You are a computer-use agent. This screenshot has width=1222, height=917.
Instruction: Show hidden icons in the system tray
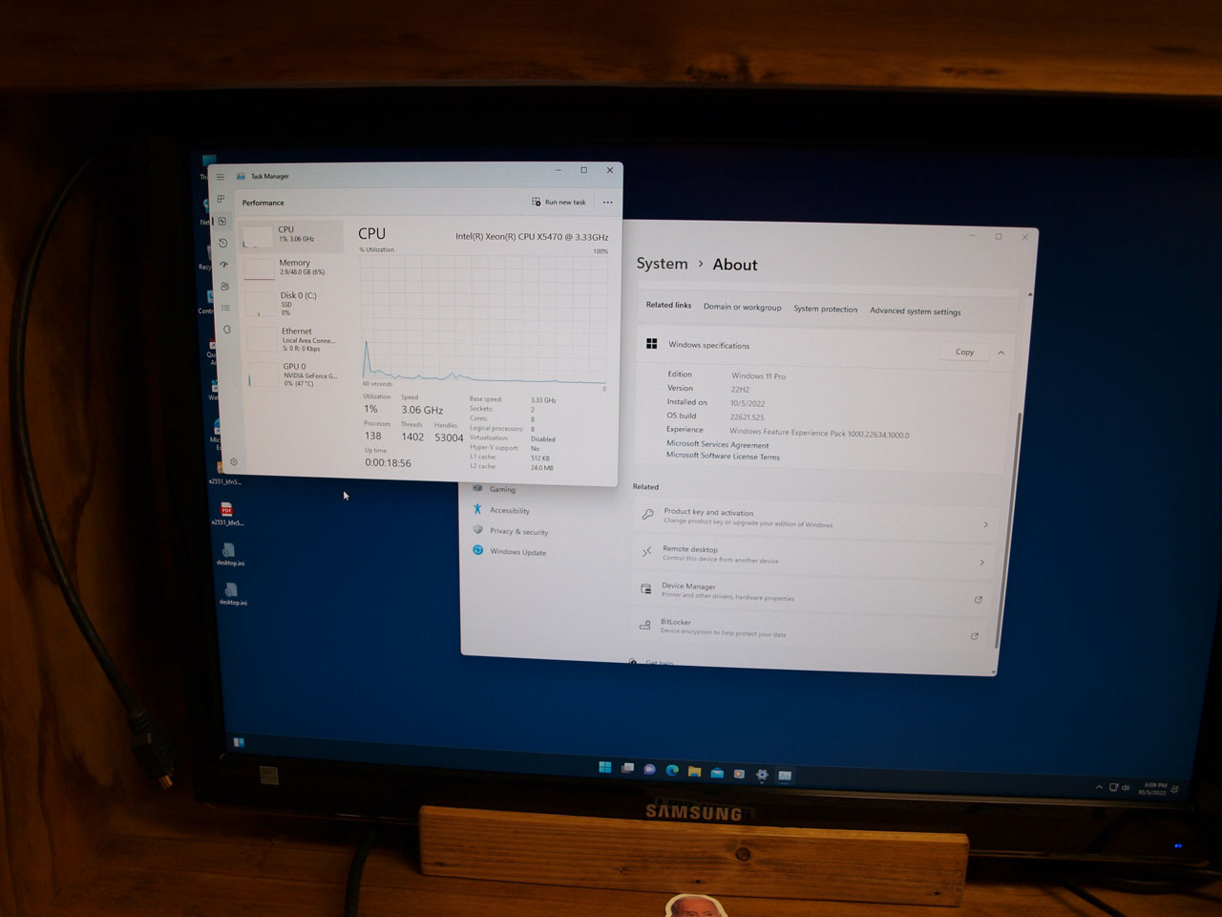click(x=1099, y=787)
